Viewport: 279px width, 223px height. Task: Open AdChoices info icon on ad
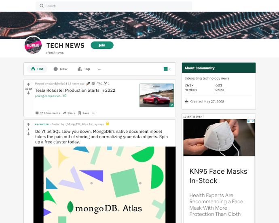tap(249, 121)
